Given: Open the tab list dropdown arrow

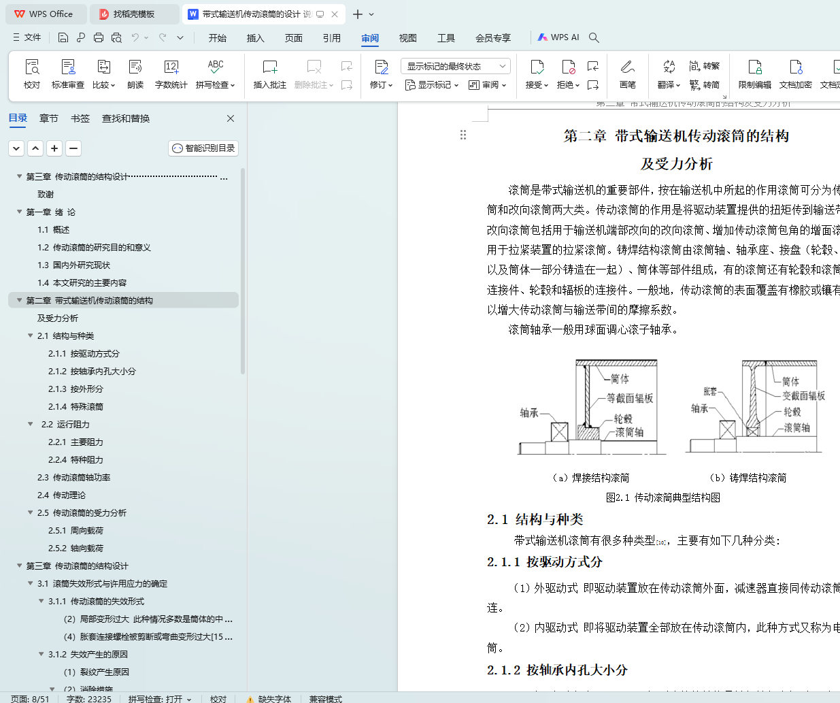Looking at the screenshot, I should (371, 14).
